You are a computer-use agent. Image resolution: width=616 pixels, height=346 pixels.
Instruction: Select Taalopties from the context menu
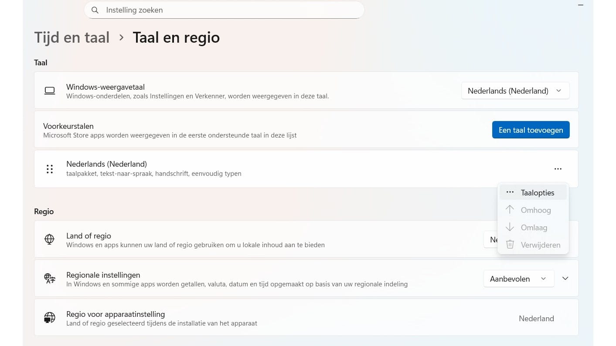(x=537, y=193)
